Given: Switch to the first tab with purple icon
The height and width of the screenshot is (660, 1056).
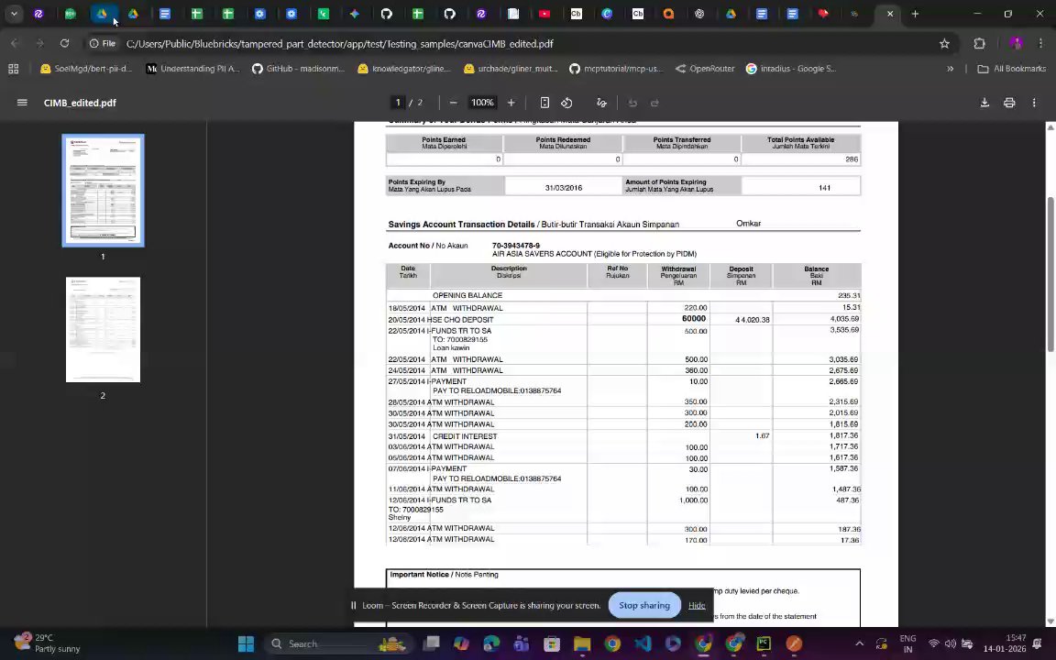Looking at the screenshot, I should (x=38, y=14).
